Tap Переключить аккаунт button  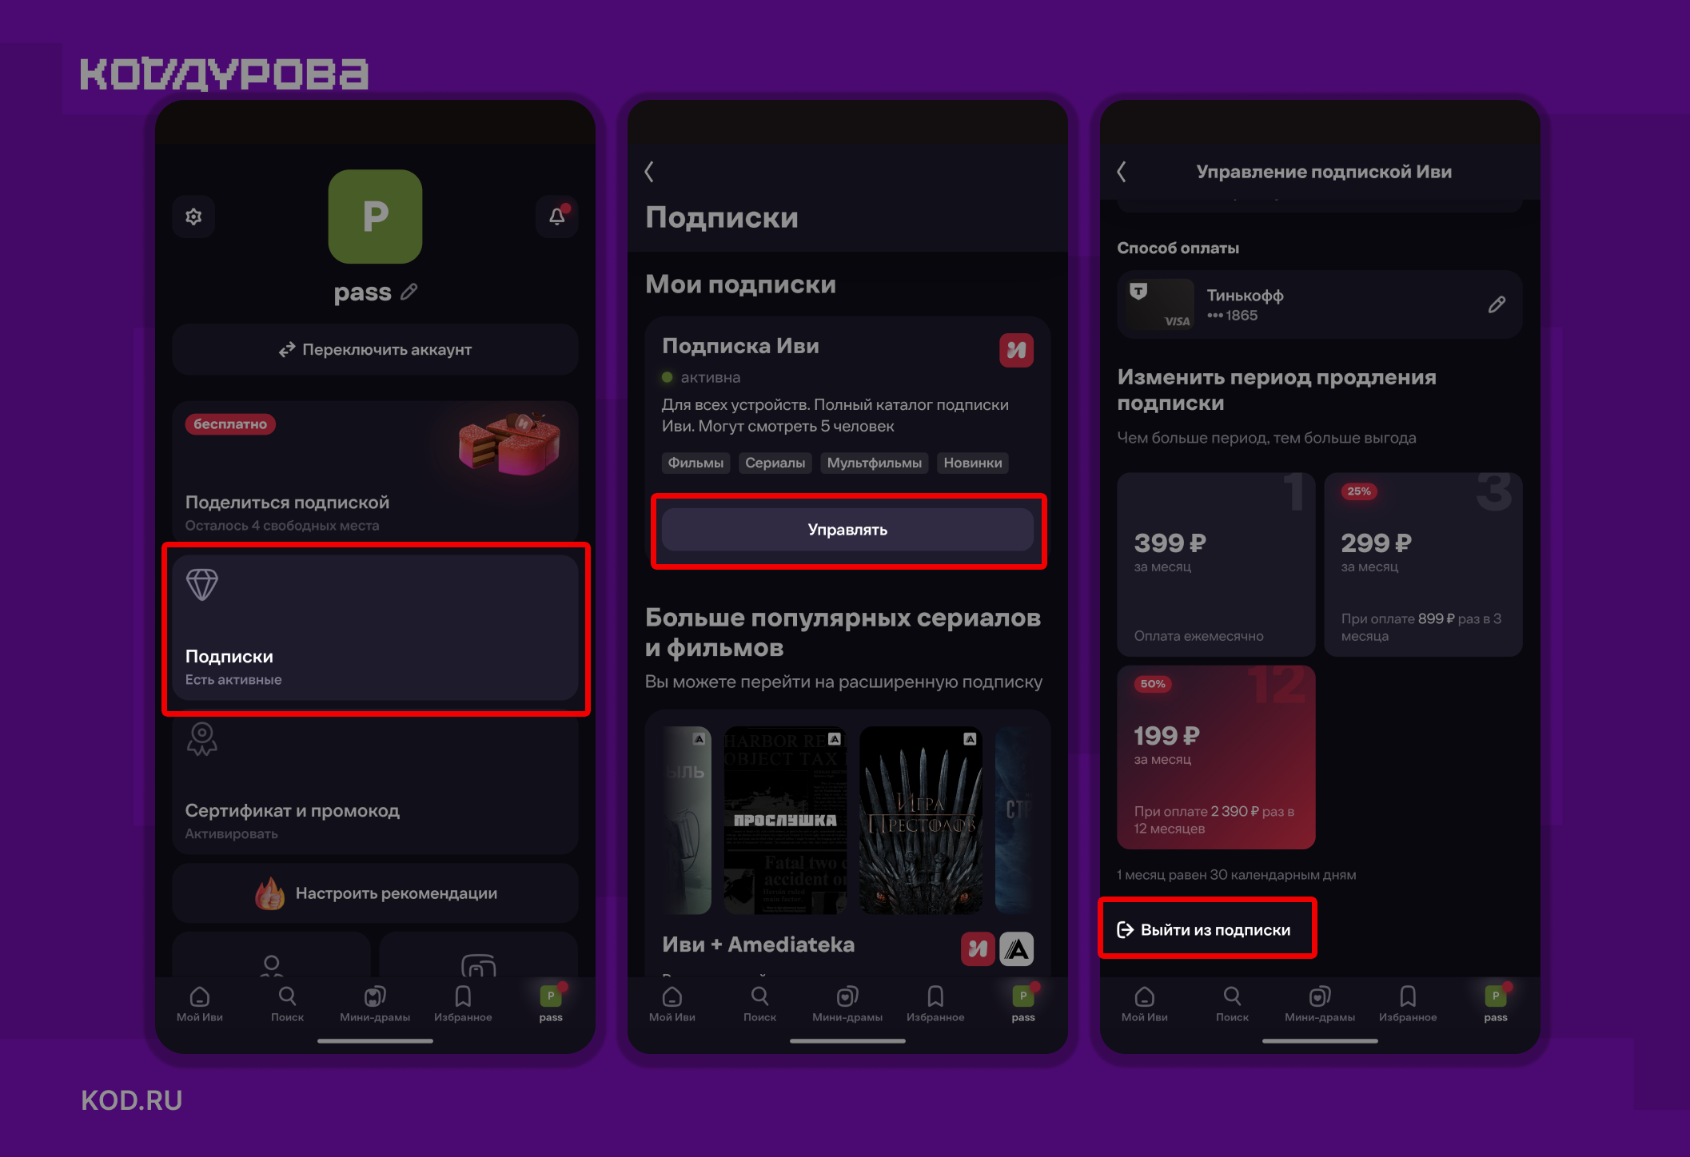click(x=375, y=349)
